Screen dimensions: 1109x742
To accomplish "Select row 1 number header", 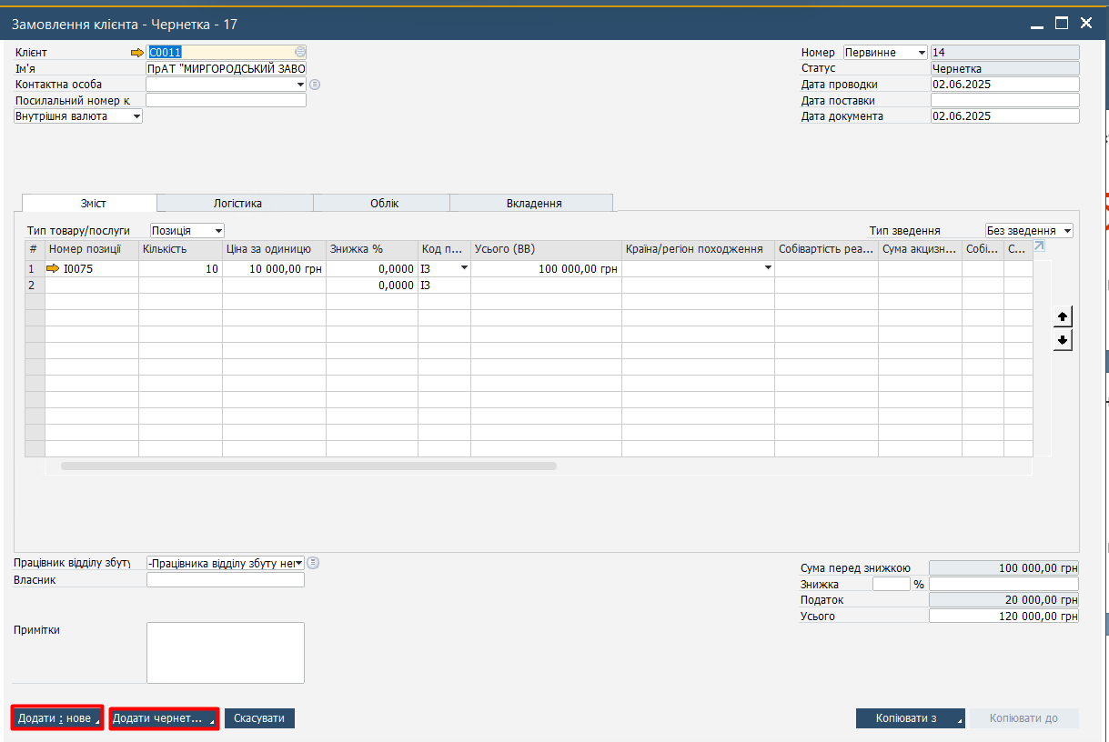I will [x=35, y=269].
